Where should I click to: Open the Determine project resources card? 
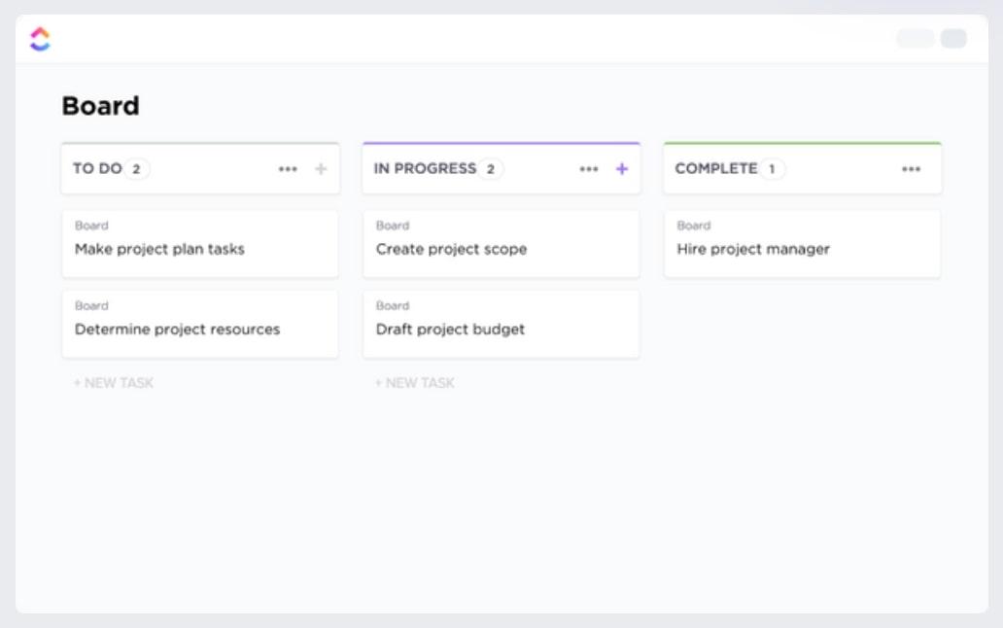coord(200,323)
